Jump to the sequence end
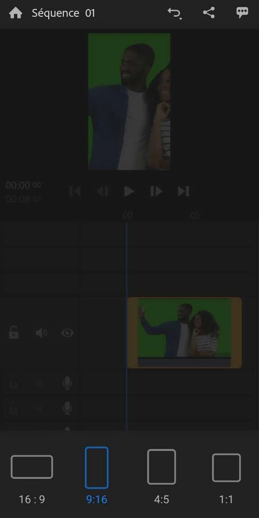The height and width of the screenshot is (518, 259). click(x=183, y=191)
